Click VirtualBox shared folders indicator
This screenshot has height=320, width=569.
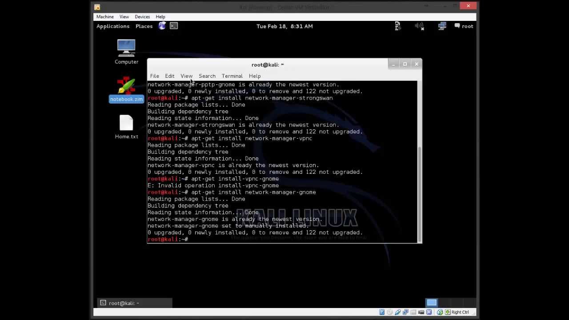point(413,312)
